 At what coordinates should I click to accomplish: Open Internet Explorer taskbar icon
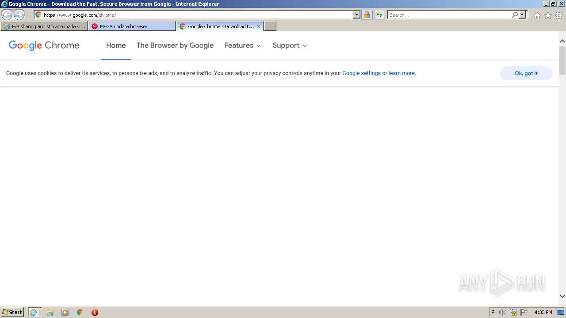(x=34, y=312)
